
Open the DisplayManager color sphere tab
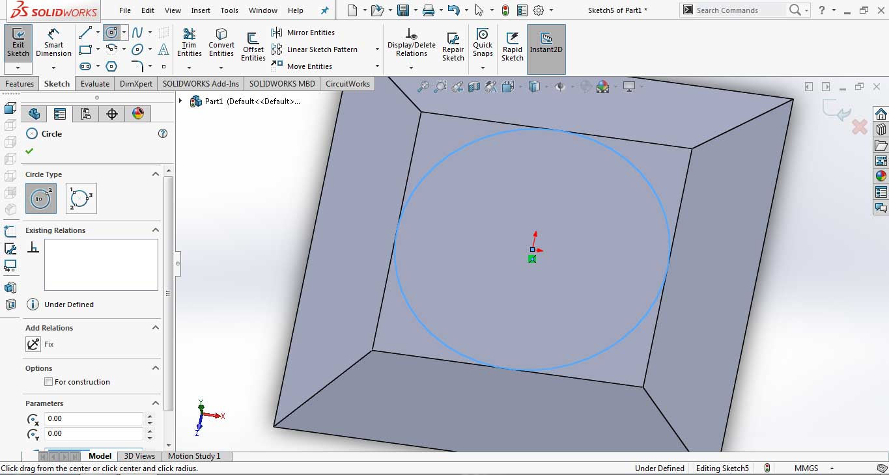(138, 114)
